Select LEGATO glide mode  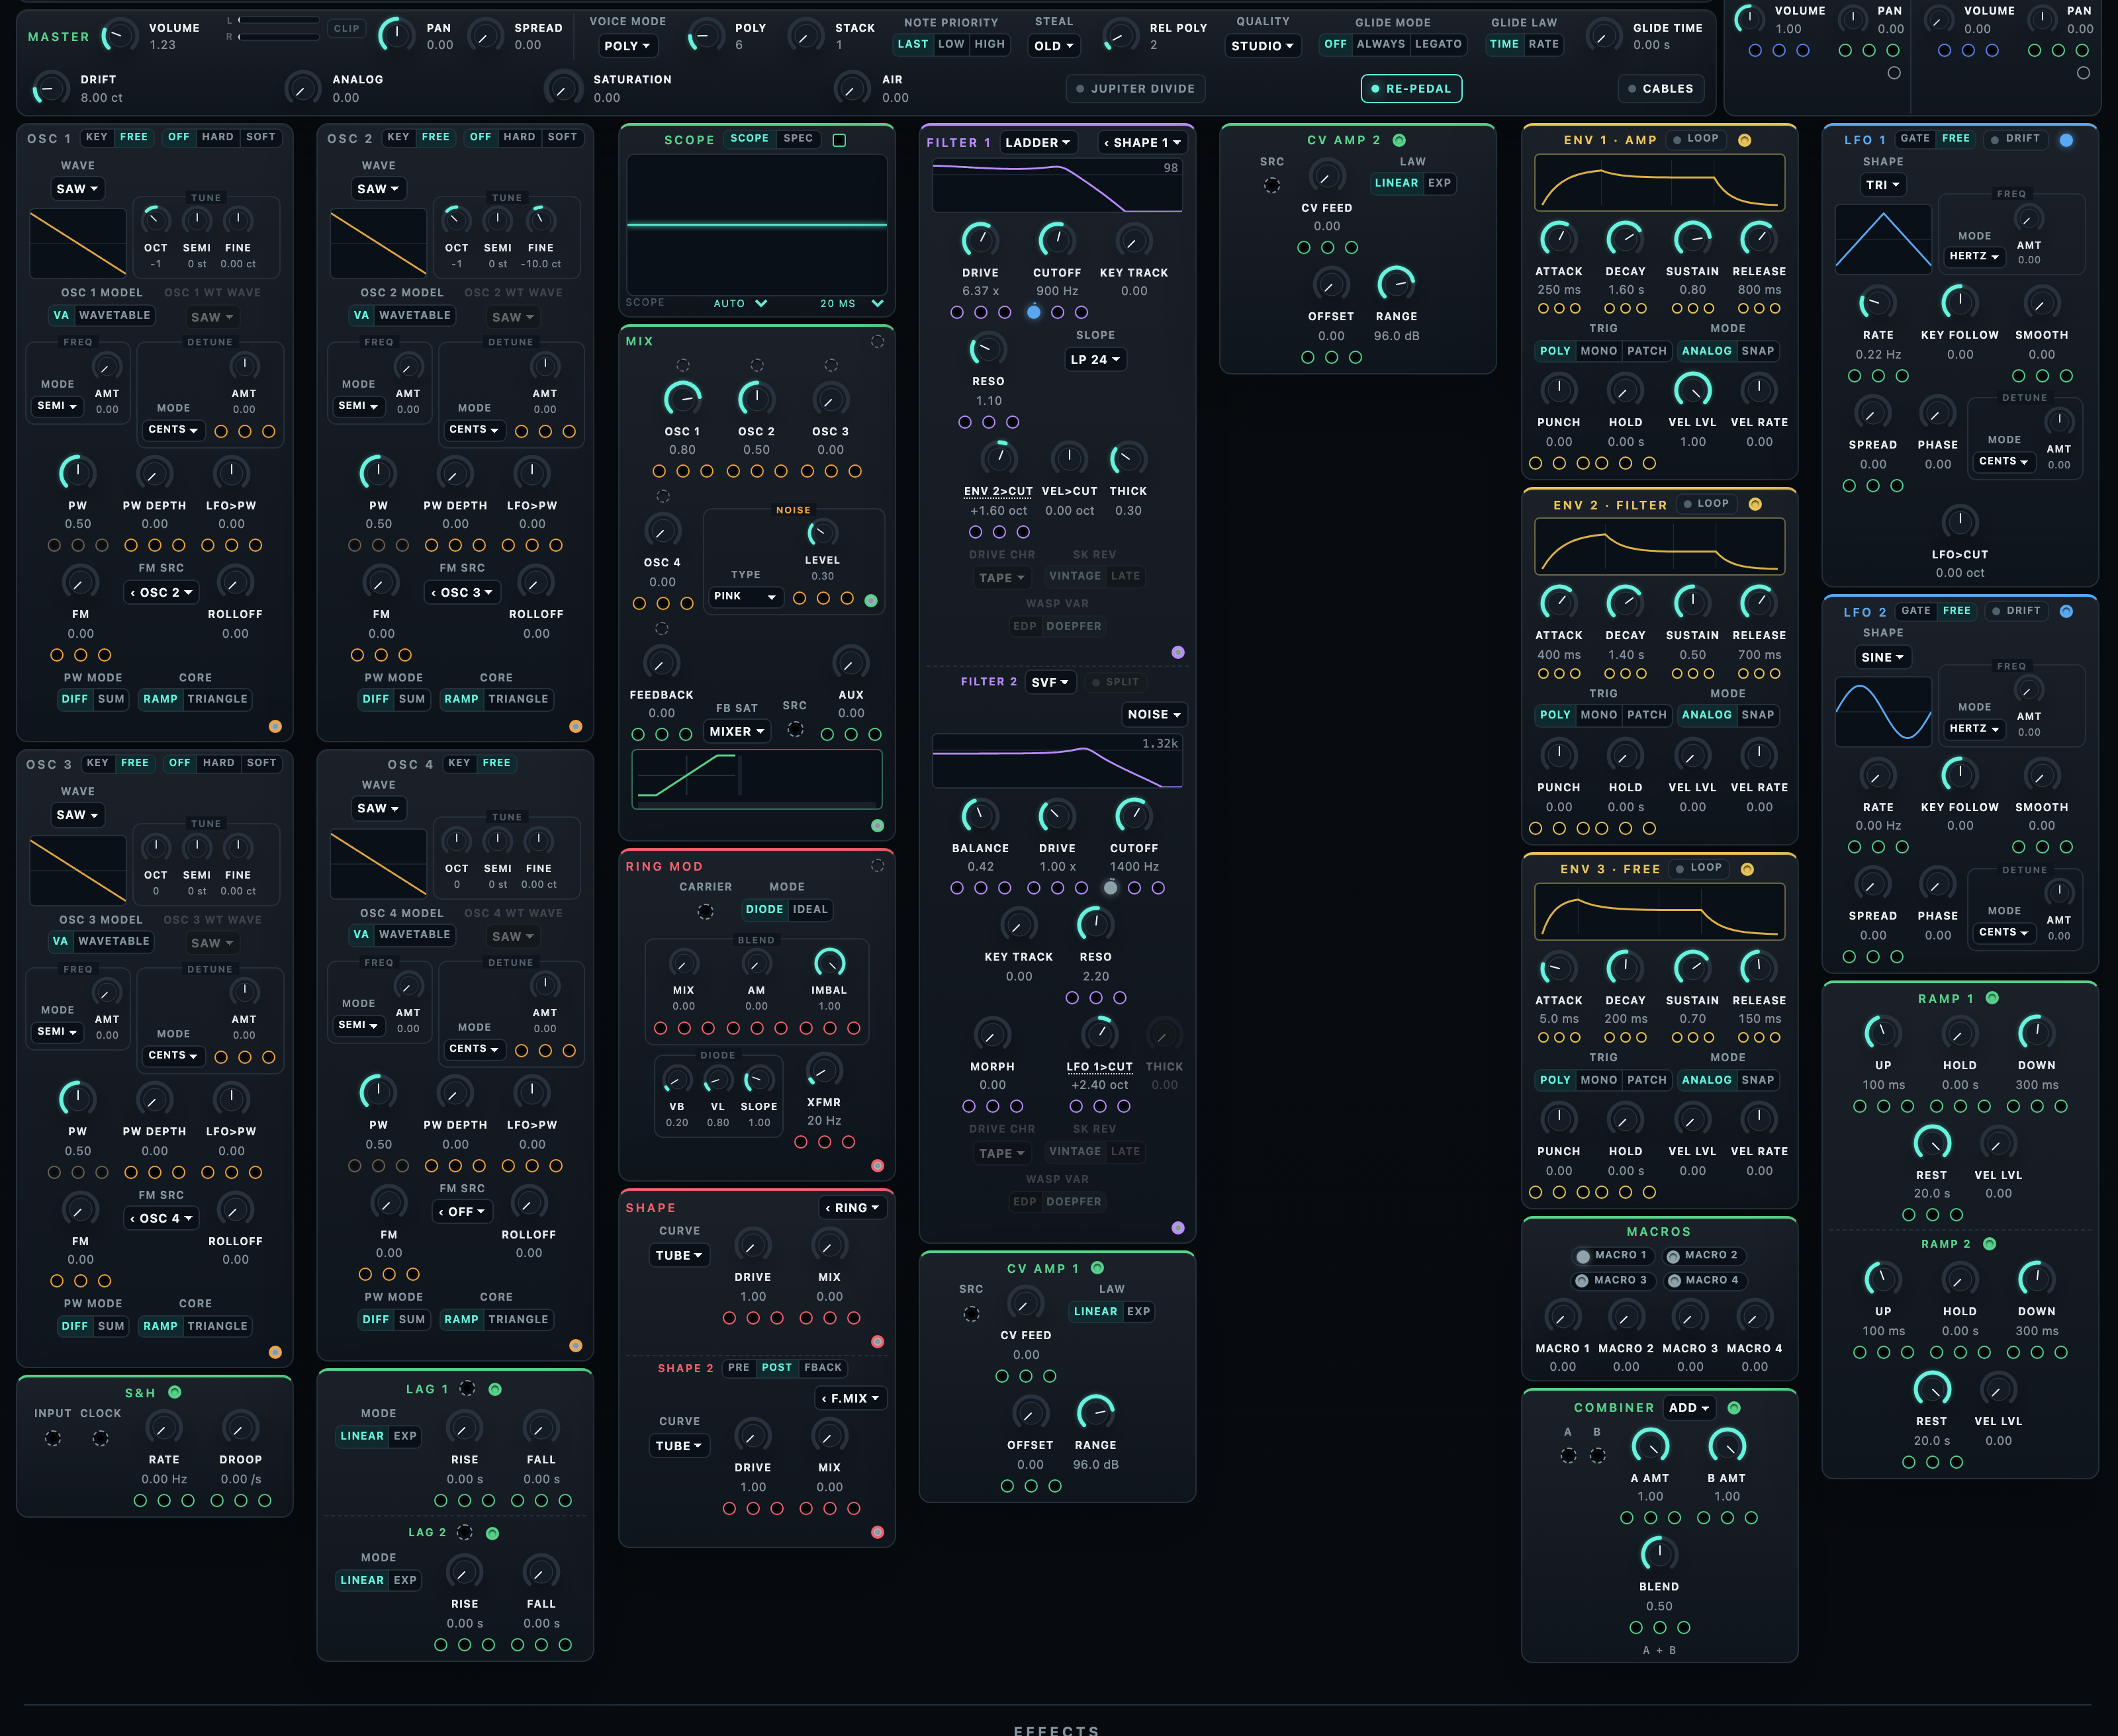pos(1439,44)
